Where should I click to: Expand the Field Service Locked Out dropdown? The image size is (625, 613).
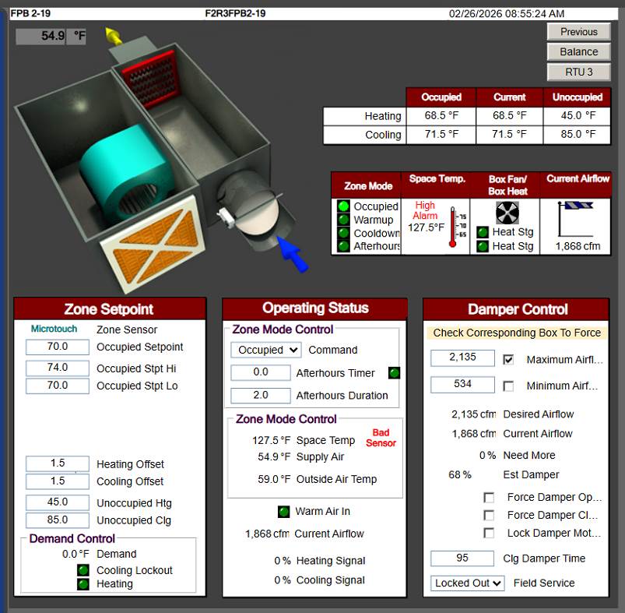coord(469,583)
